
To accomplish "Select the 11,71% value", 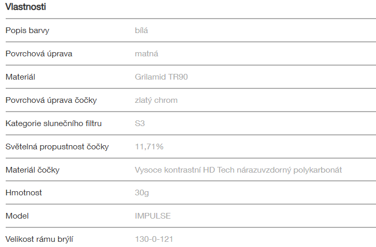I will tap(149, 147).
